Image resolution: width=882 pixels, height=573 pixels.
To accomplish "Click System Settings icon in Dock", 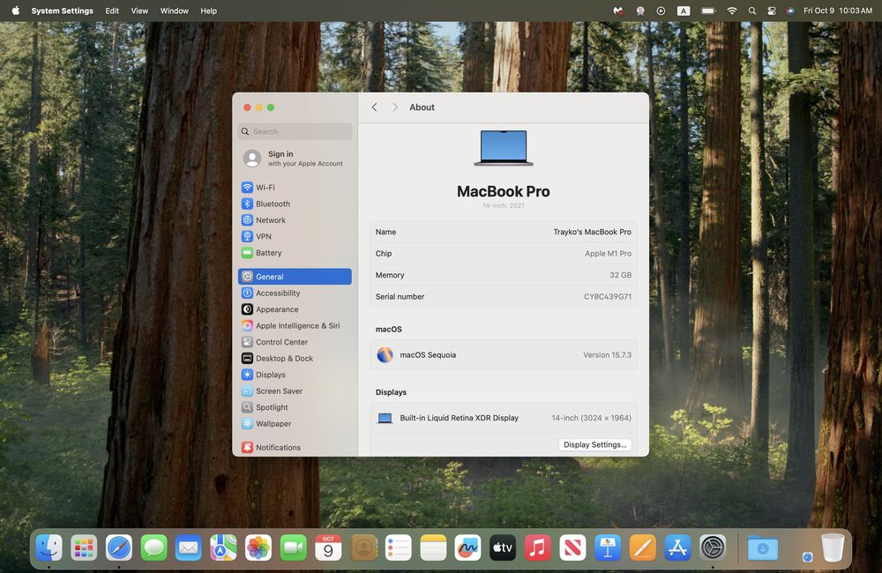I will pos(713,547).
